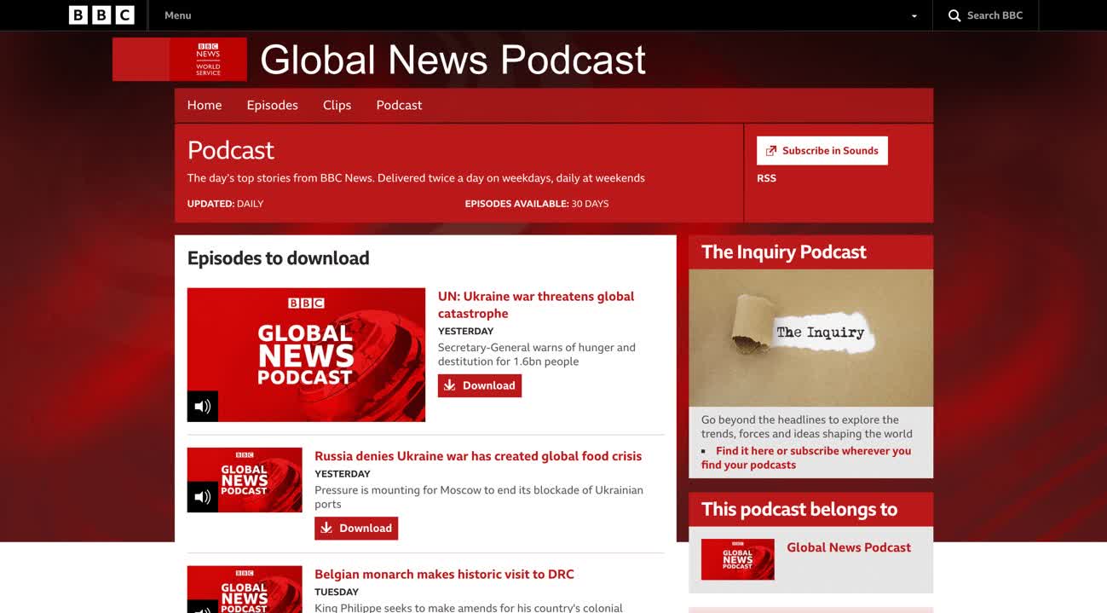Click the speaker icon on the first episode image
This screenshot has height=613, width=1107.
[203, 406]
